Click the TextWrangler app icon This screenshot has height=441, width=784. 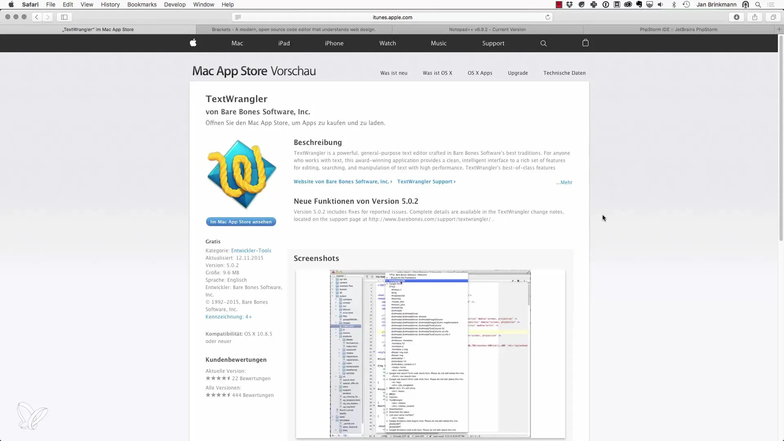(x=241, y=174)
